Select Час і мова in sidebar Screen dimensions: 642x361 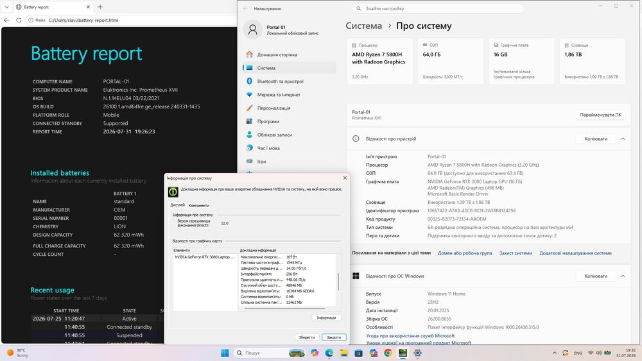[x=290, y=148]
